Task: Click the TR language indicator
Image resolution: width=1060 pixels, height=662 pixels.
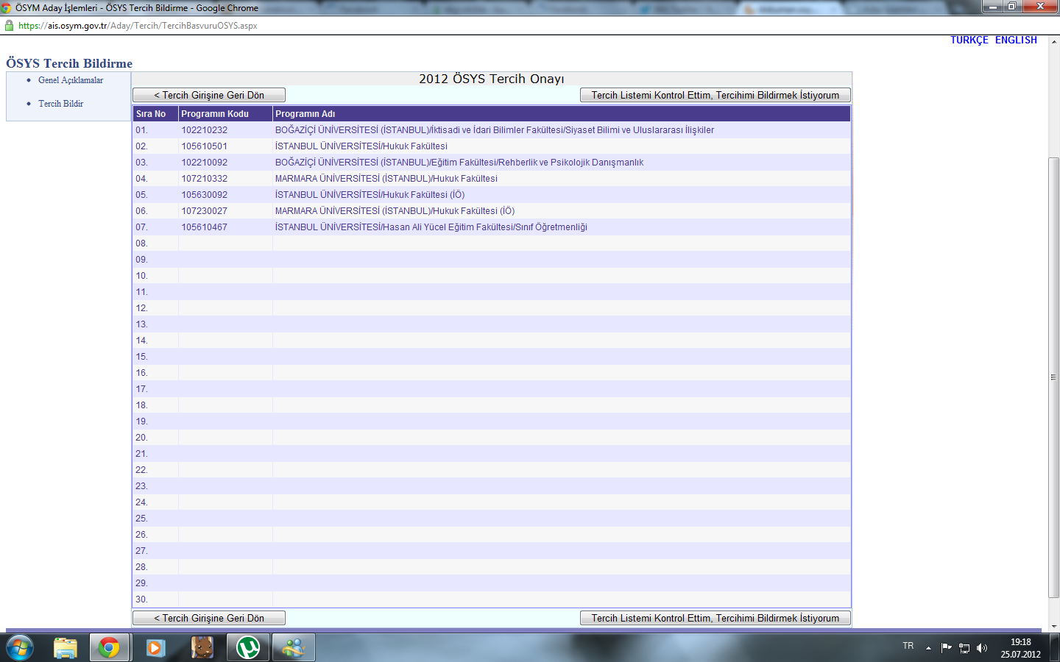Action: click(908, 646)
